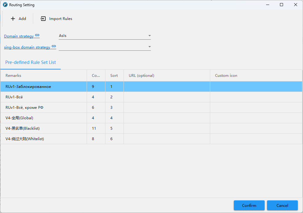
Task: Expand the sing-box domain strategy dropdown
Action: pos(104,47)
